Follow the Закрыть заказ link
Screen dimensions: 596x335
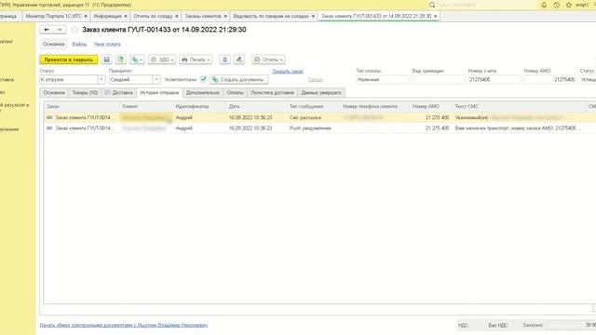[x=288, y=71]
